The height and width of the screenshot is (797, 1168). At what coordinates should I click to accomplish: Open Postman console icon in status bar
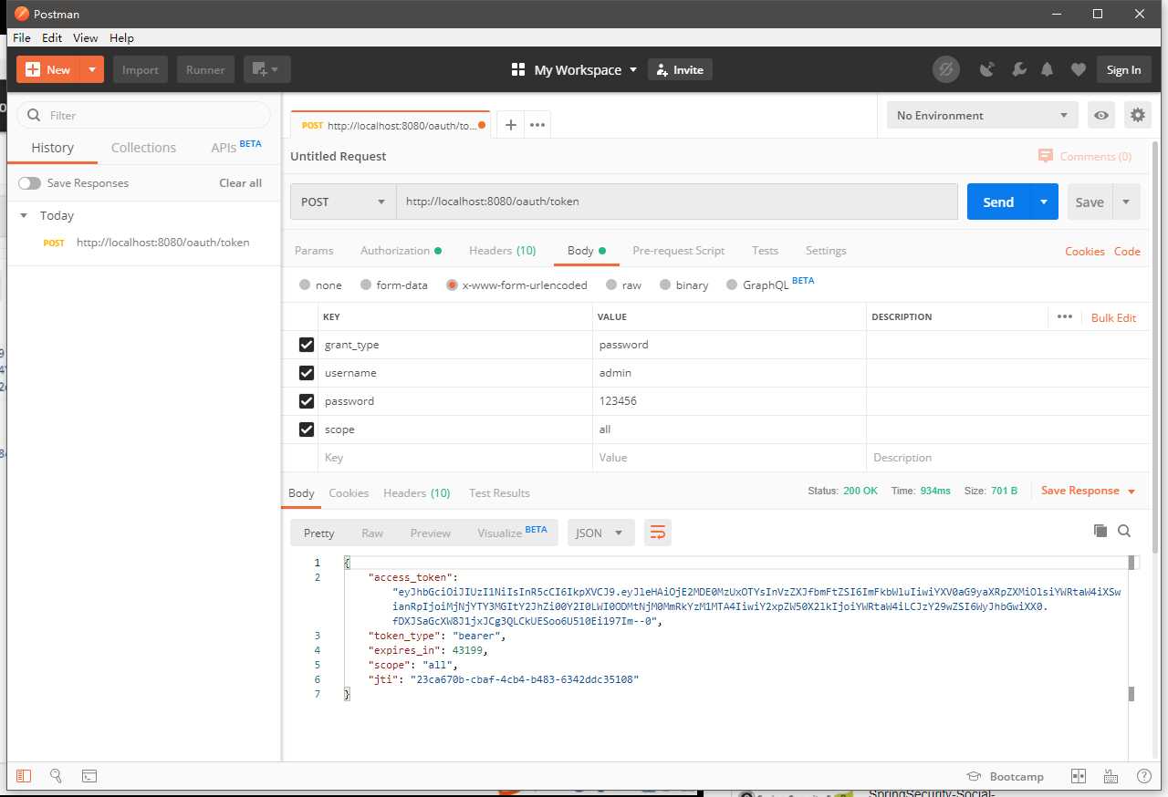pyautogui.click(x=89, y=776)
